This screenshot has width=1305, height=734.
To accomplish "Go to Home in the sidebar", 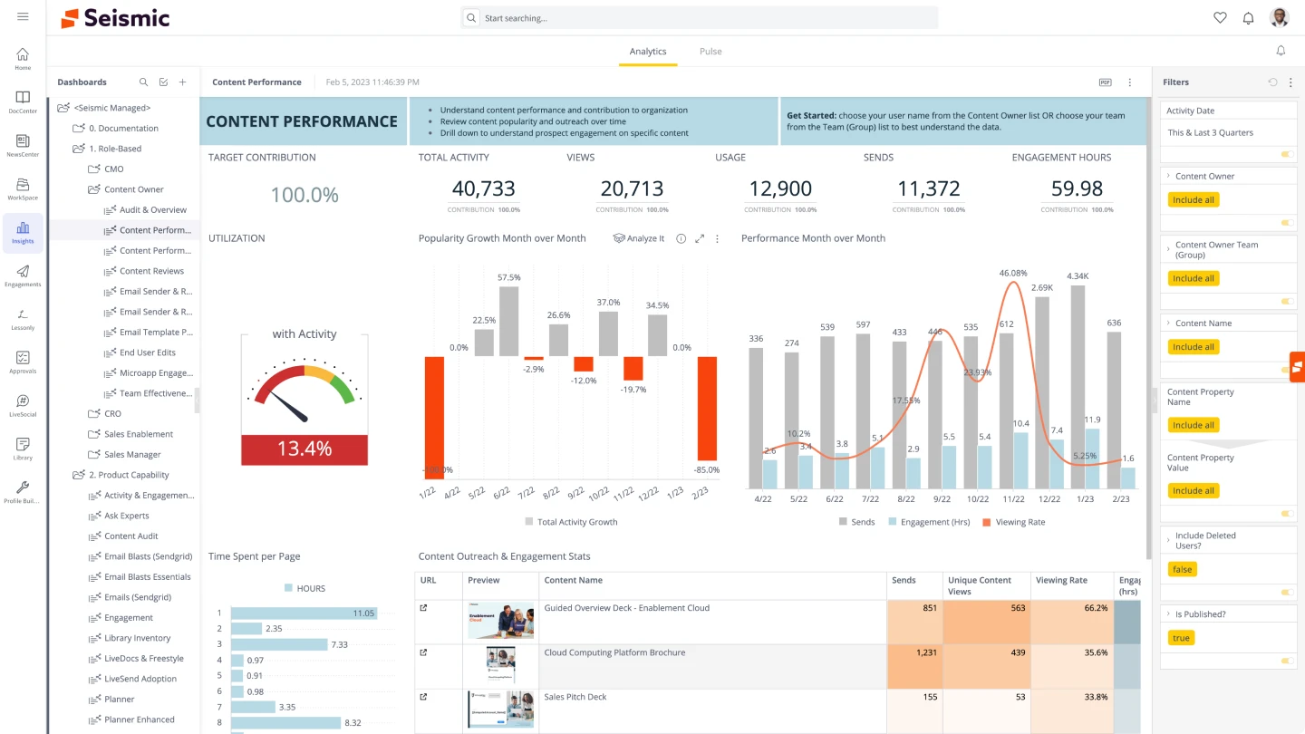I will pos(23,58).
